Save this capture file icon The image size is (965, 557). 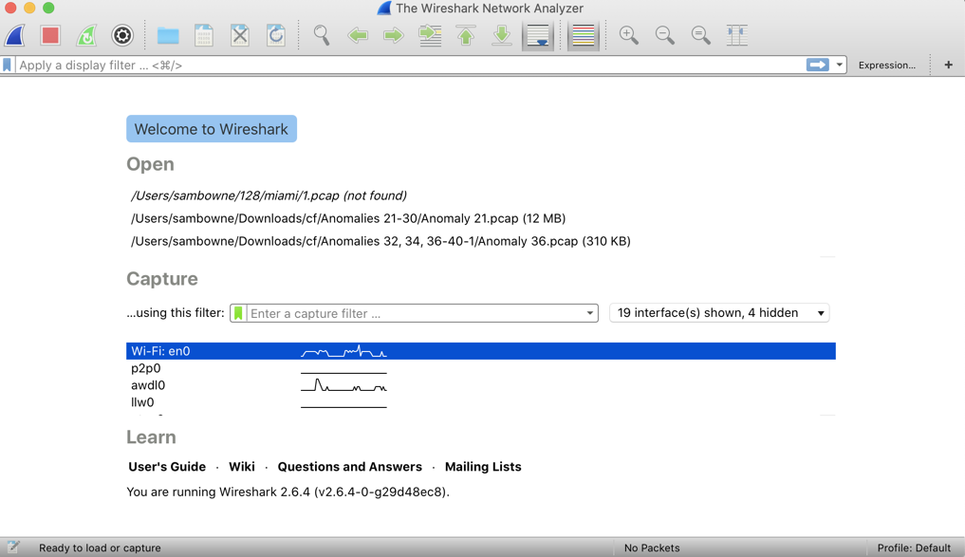click(x=204, y=35)
